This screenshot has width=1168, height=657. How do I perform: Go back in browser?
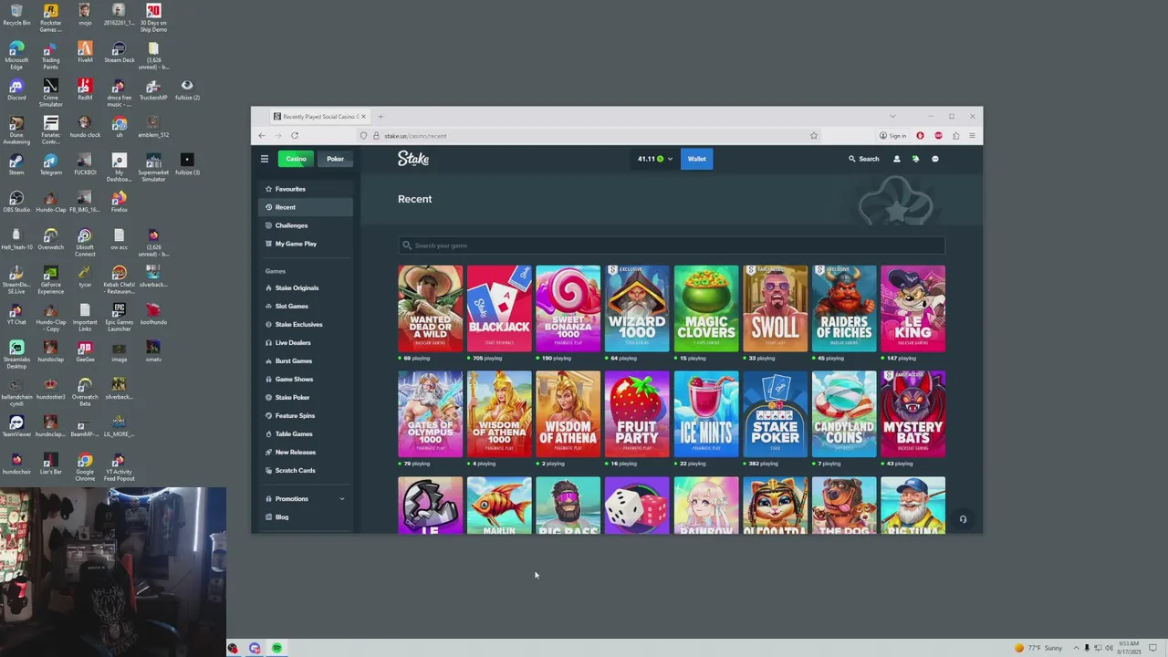click(x=262, y=135)
